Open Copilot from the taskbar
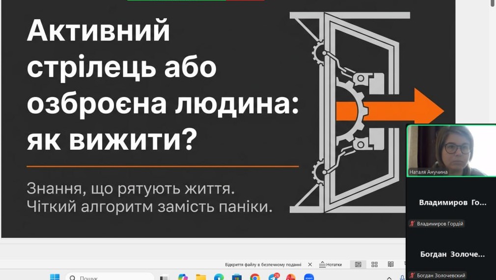Viewport: 496px width, 280px height. click(x=183, y=278)
